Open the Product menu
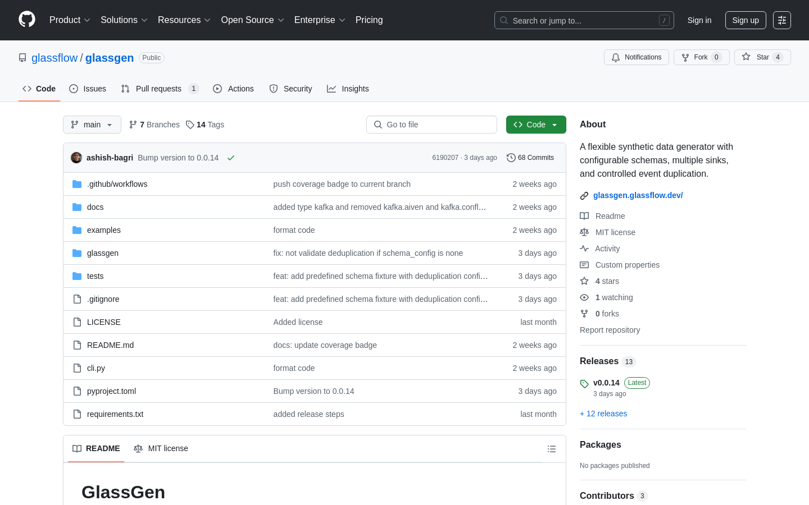This screenshot has width=809, height=505. click(70, 20)
